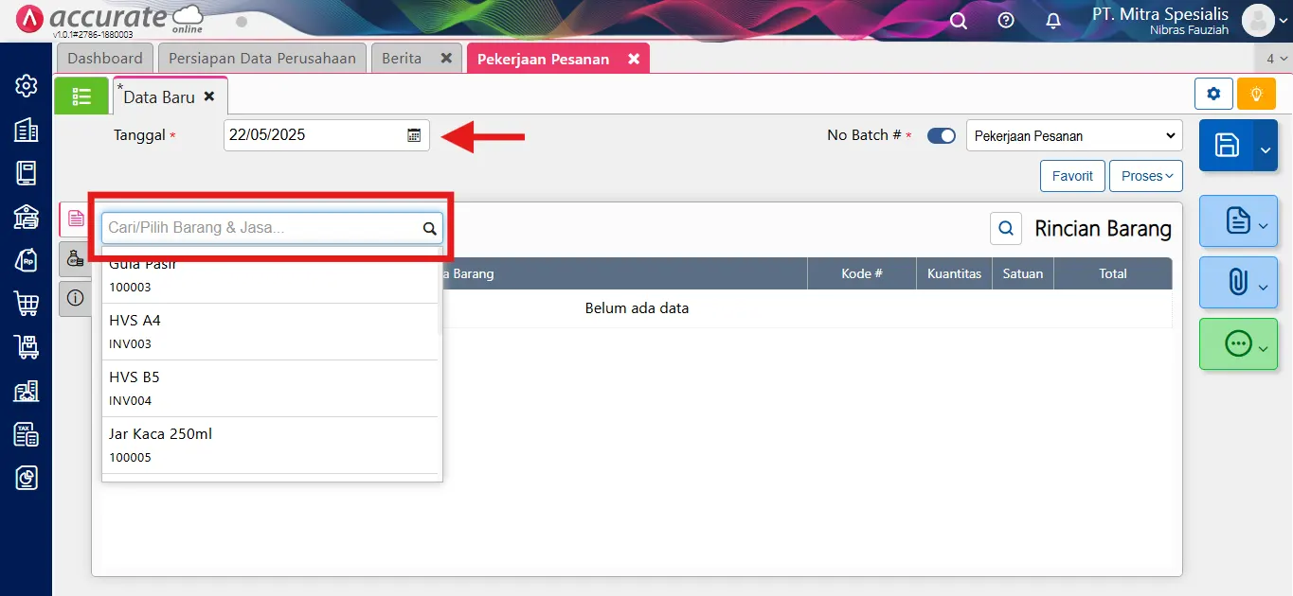Open the Persiapan Data Perusahaan tab
Viewport: 1293px width, 596px height.
tap(262, 59)
